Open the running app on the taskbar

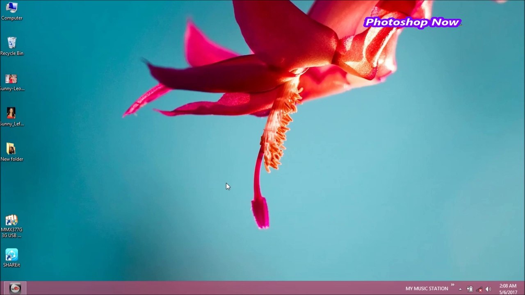15,288
